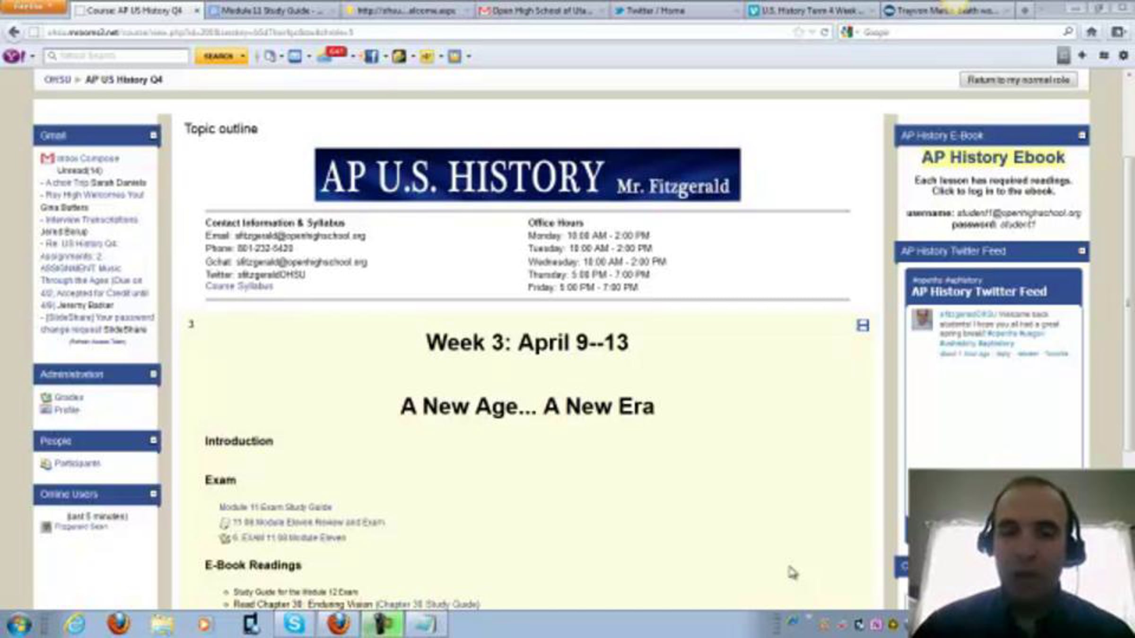Click the Gmail envelope icon in sidebar block
The height and width of the screenshot is (638, 1135).
pos(47,158)
